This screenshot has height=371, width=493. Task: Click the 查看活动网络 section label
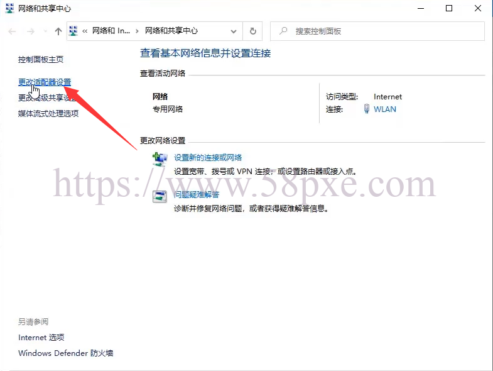pos(163,74)
